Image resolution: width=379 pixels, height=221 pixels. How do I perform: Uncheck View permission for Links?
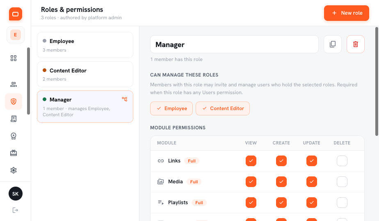tap(251, 161)
